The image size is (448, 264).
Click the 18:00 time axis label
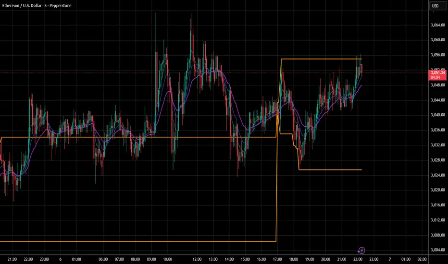click(293, 259)
